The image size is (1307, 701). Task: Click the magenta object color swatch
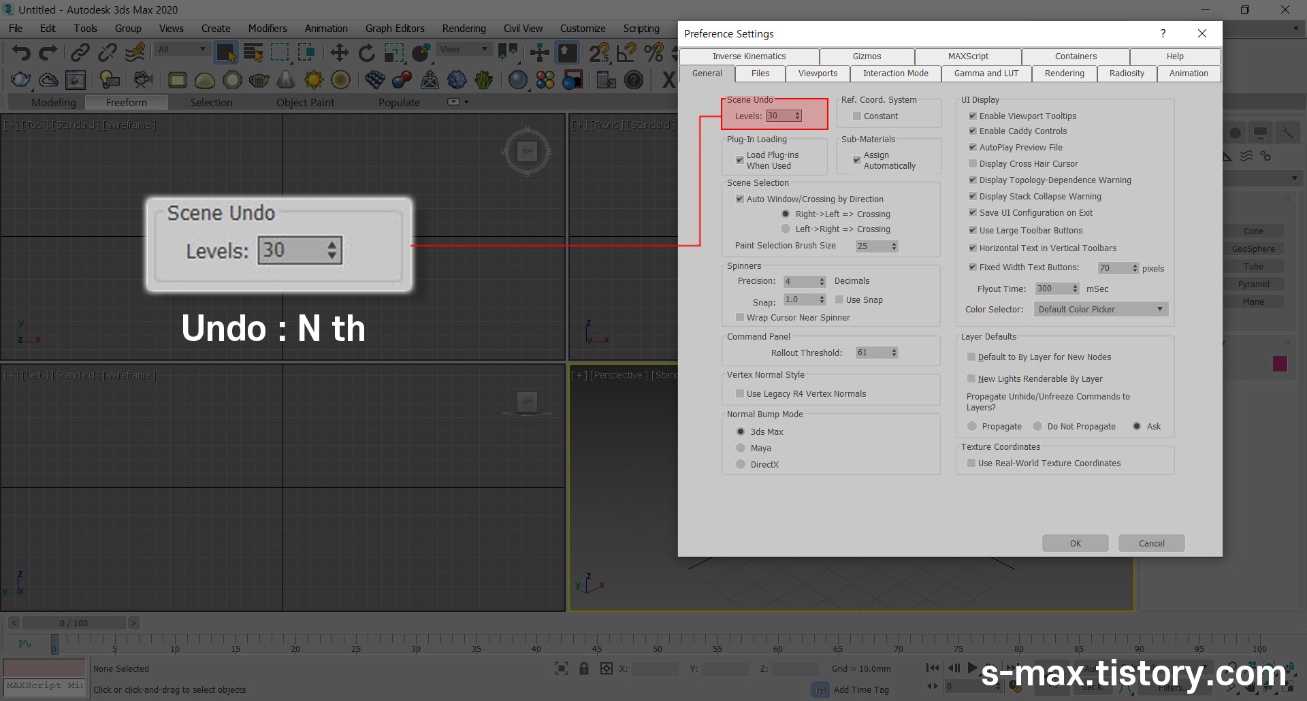[1280, 363]
